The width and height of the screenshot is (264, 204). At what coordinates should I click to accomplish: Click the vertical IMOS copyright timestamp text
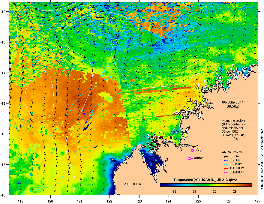[x=262, y=160]
